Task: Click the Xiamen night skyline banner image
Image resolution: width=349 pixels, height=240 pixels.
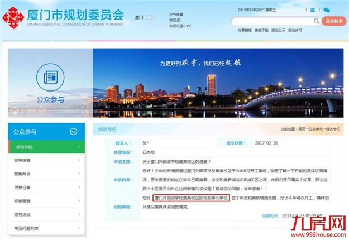Action: (218, 83)
